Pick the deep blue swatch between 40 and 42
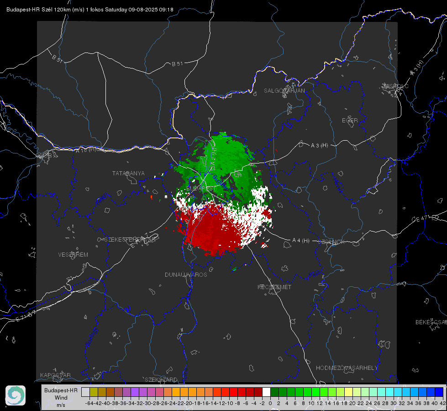Image resolution: width=447 pixels, height=411 pixels. click(439, 392)
